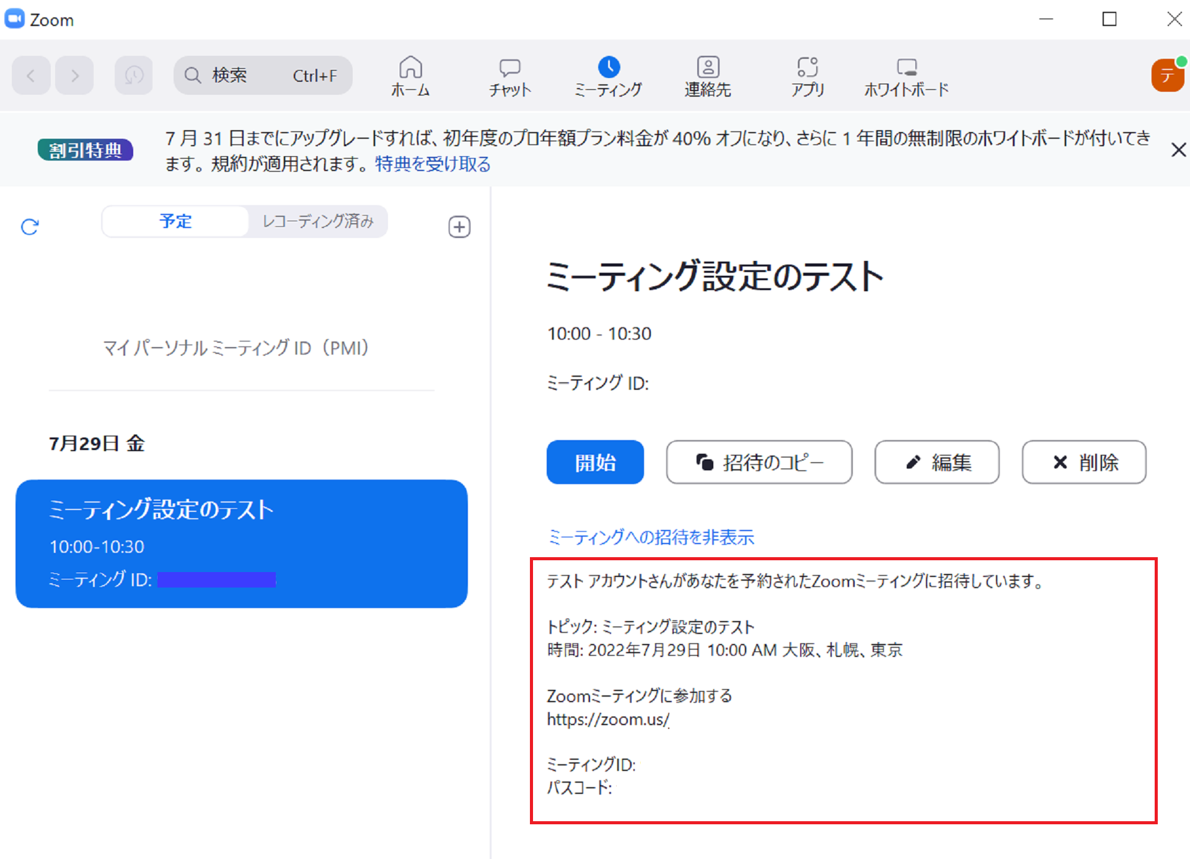
Task: Go forward with the right arrow button
Action: (74, 76)
